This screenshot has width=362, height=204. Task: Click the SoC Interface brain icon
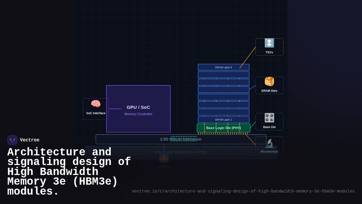(x=96, y=103)
